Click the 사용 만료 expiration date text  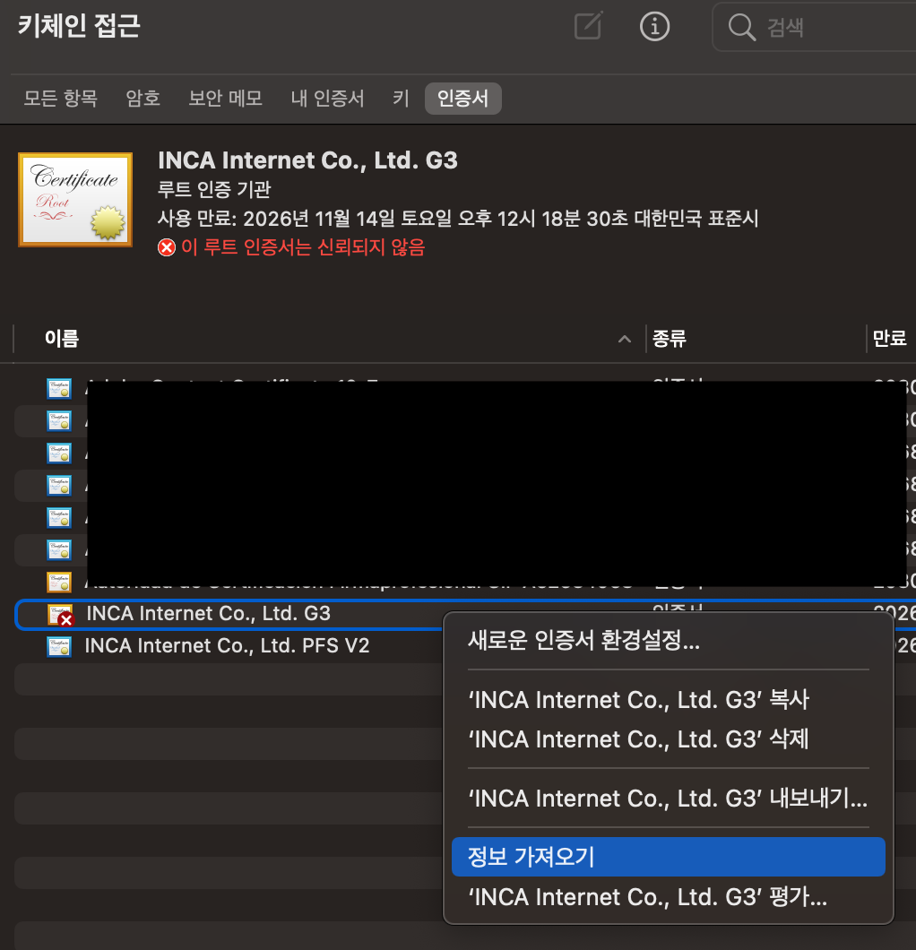point(458,218)
